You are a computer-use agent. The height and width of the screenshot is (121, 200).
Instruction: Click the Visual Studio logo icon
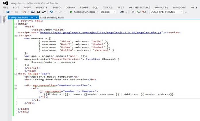[5, 3]
